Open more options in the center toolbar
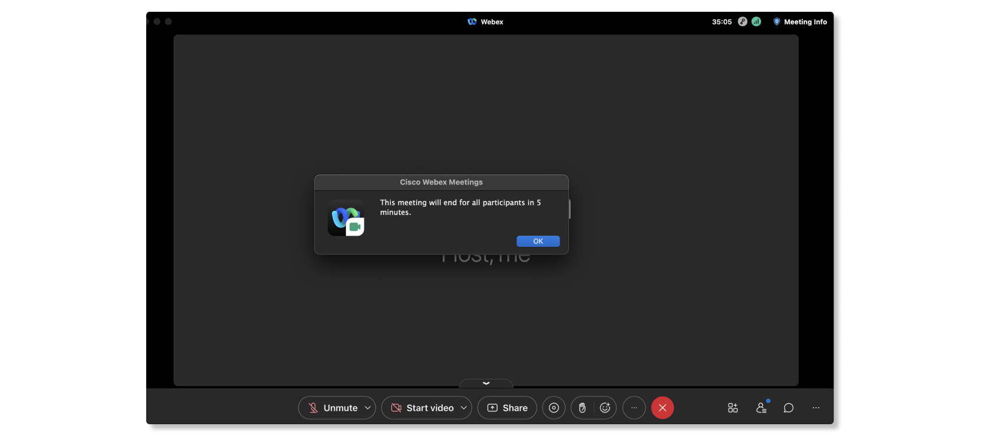The height and width of the screenshot is (436, 981). tap(634, 408)
